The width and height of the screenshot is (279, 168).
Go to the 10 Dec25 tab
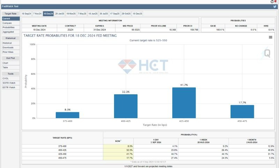[x=137, y=14]
